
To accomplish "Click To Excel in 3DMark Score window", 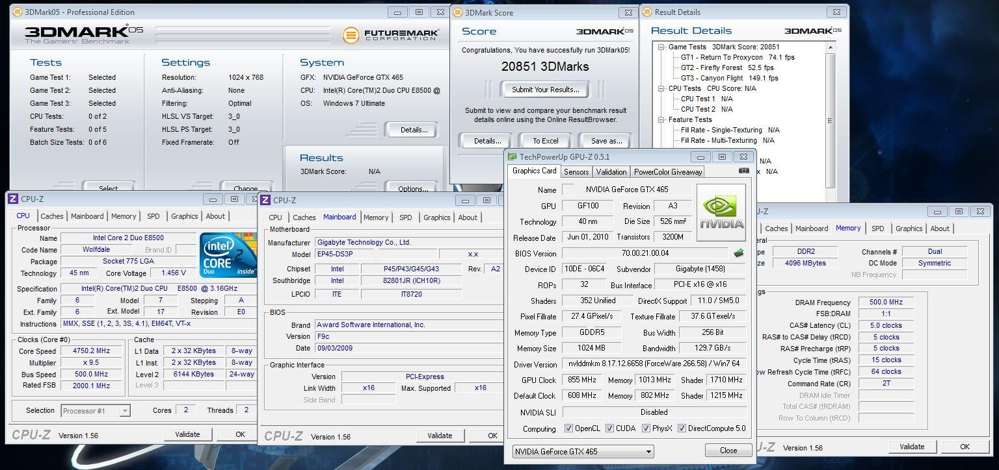I will [546, 141].
